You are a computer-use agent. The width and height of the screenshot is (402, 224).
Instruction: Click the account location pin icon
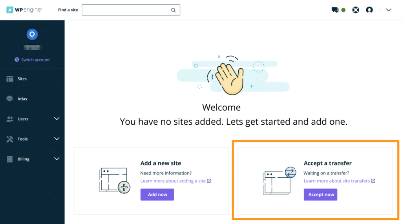coord(32,35)
